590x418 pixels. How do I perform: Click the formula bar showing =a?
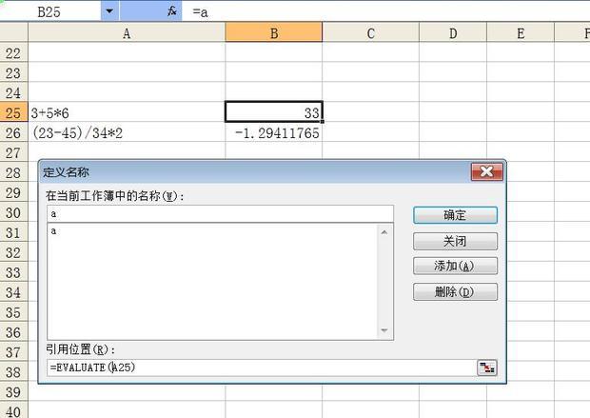(x=385, y=11)
